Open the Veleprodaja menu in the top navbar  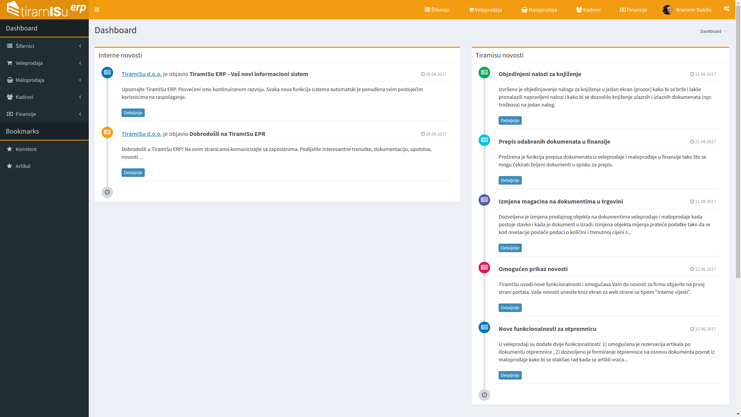coord(485,10)
